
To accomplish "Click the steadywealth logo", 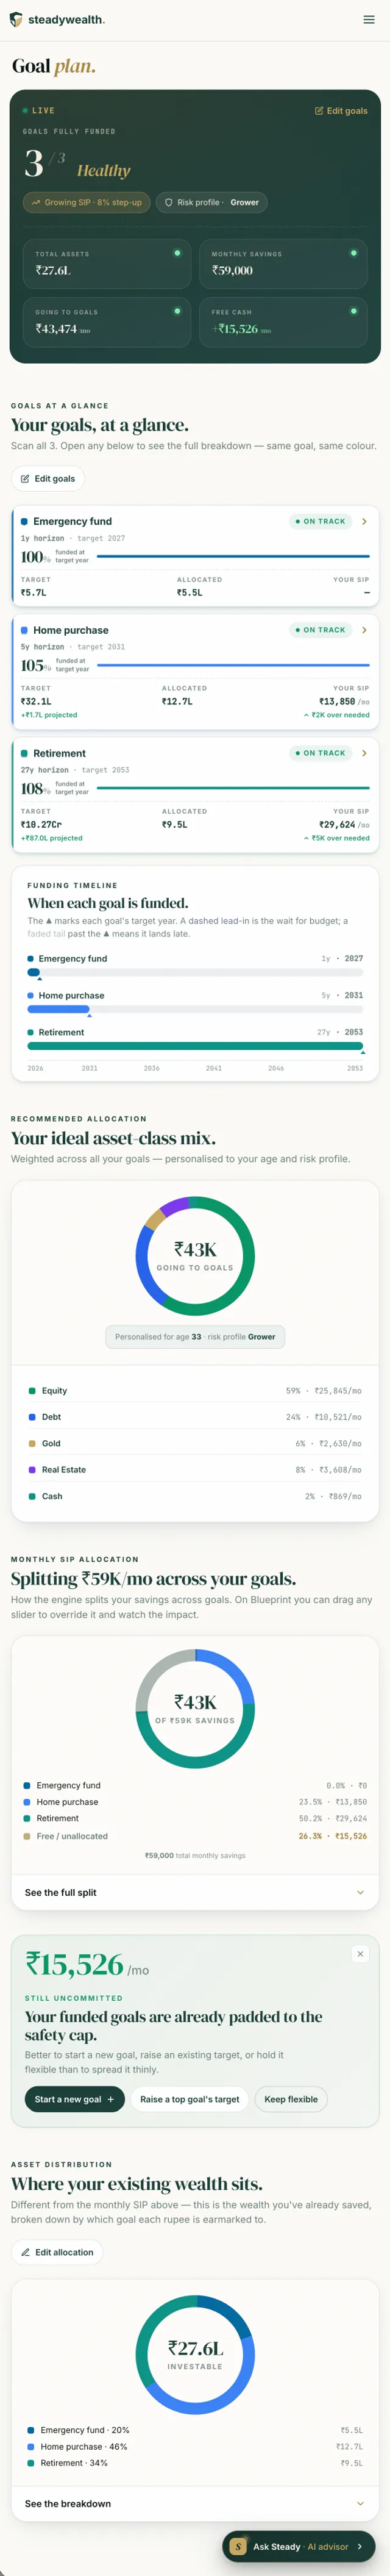I will [x=56, y=20].
